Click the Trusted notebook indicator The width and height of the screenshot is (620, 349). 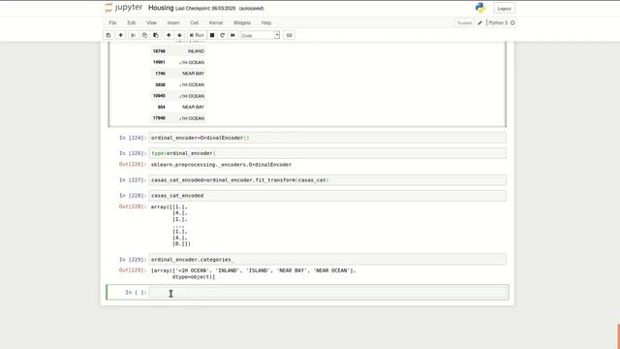point(464,23)
